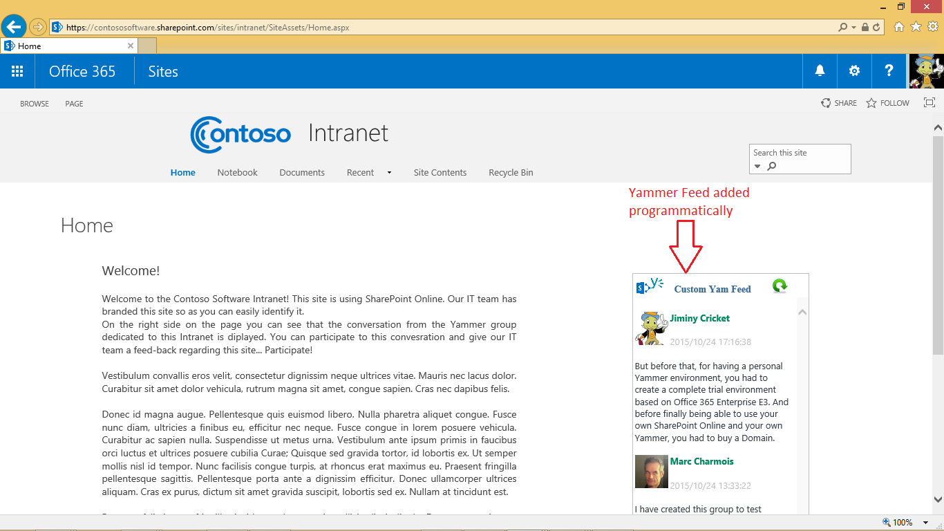Open the Page ribbon tab
This screenshot has width=944, height=531.
74,104
